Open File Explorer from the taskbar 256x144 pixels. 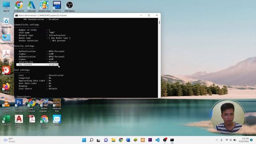coord(113,140)
